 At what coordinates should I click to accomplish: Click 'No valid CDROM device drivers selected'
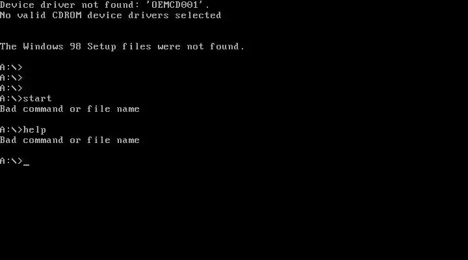pyautogui.click(x=110, y=15)
